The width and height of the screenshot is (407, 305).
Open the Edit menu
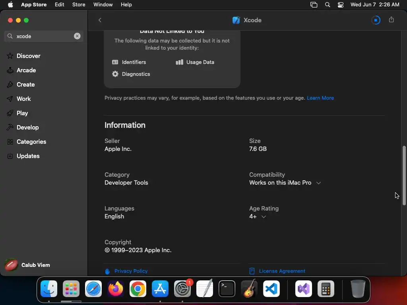[x=60, y=4]
